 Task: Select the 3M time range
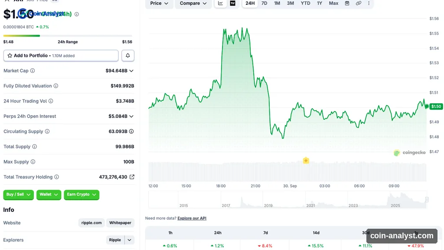290,3
